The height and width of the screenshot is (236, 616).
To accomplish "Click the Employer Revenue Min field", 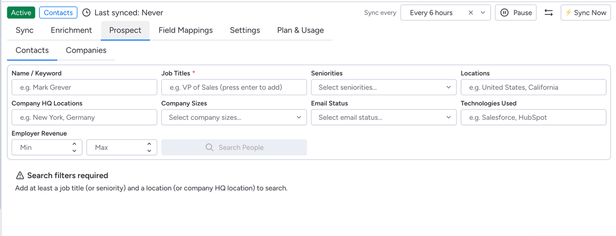I will click(x=47, y=147).
